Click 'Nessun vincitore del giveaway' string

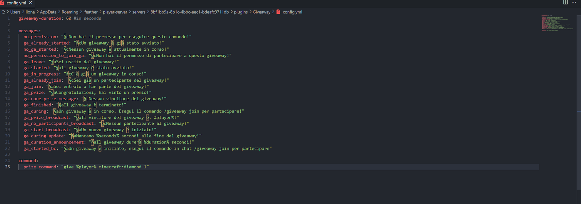coord(125,99)
